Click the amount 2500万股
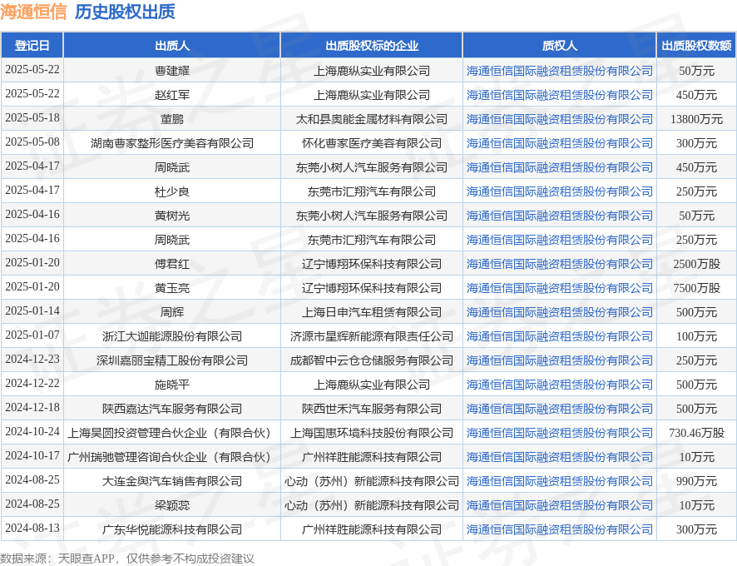This screenshot has width=737, height=566. [x=696, y=264]
